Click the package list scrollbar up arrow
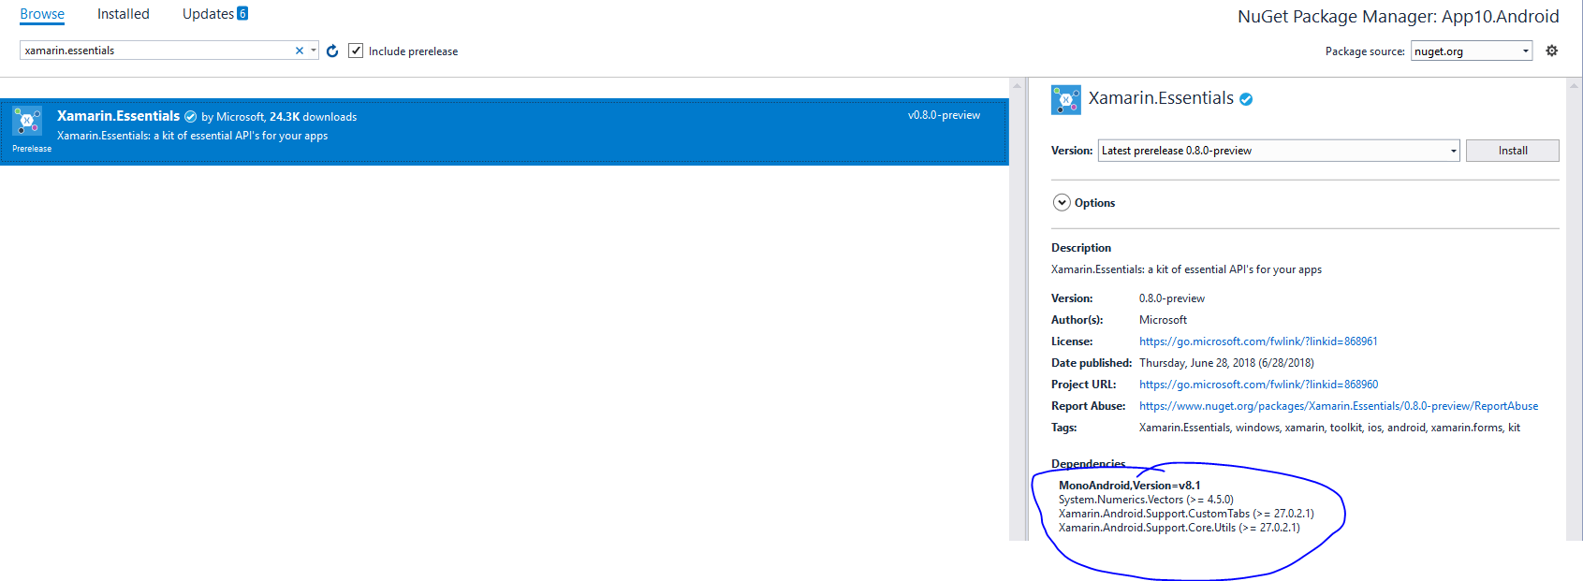Image resolution: width=1583 pixels, height=581 pixels. (1017, 86)
